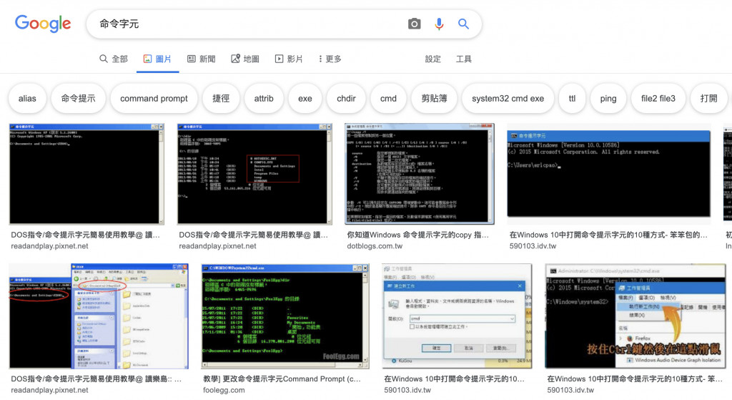Select the command prompt chip
The width and height of the screenshot is (732, 400).
154,99
